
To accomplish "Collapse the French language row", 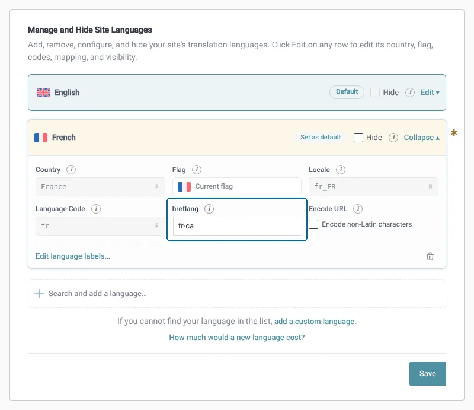I will (422, 138).
